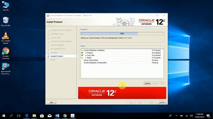Open the taskbar search icon
Image resolution: width=213 pixels, height=119 pixels.
pyautogui.click(x=11, y=116)
